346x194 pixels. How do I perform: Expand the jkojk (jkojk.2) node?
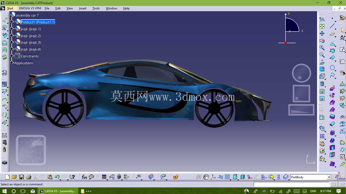12,35
